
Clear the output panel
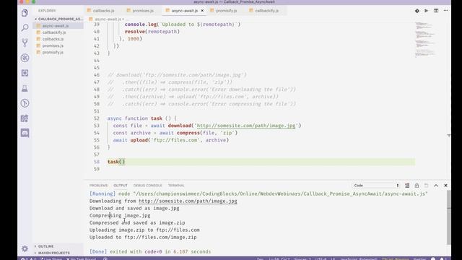point(407,186)
